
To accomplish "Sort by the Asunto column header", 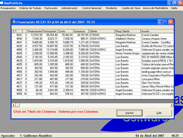I will click(x=157, y=31).
